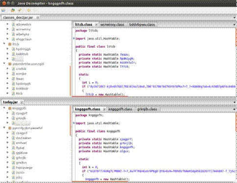Collapse the yoxmbrtdeuoxcogid package node
237x183 pixels.
click(4, 64)
